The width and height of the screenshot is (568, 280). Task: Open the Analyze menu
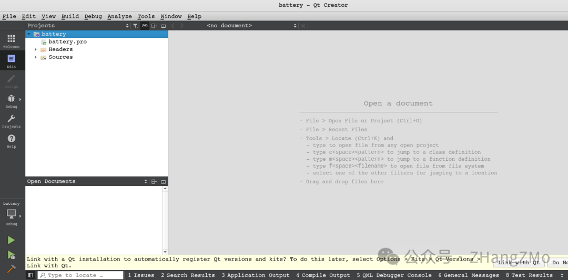(x=119, y=16)
